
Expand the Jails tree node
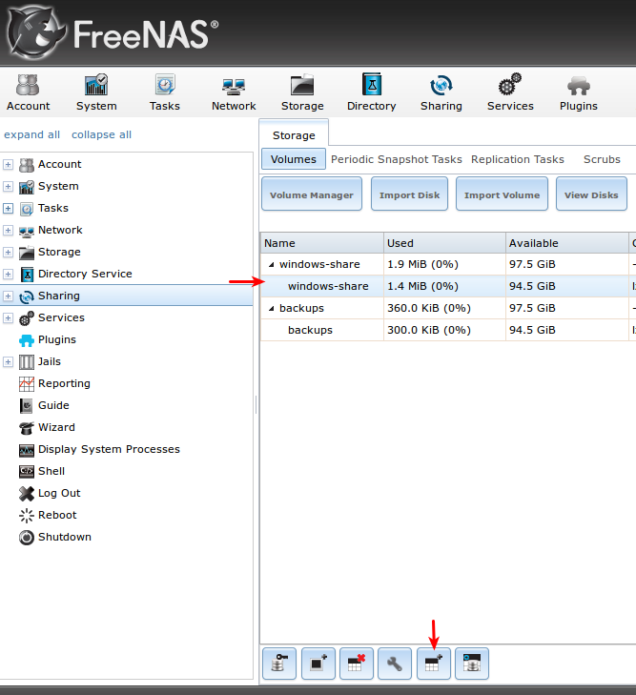[8, 361]
